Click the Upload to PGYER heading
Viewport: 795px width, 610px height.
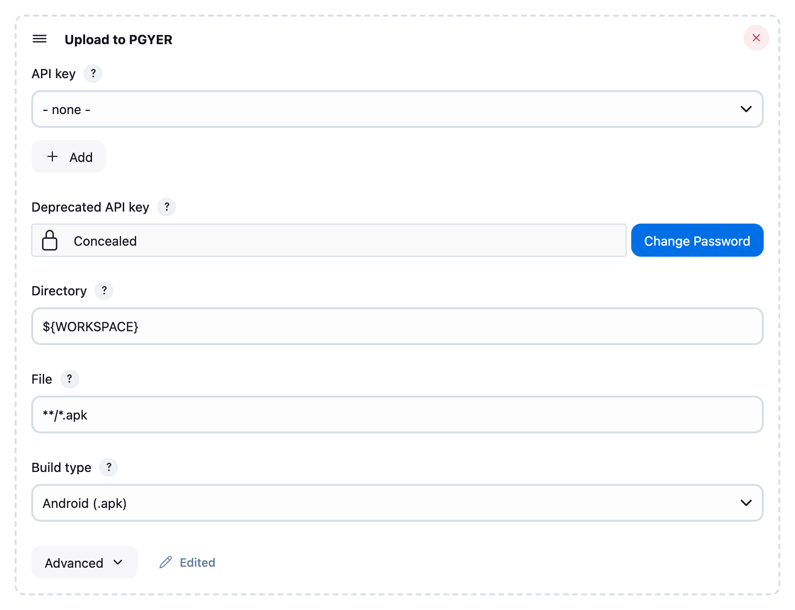click(x=119, y=40)
